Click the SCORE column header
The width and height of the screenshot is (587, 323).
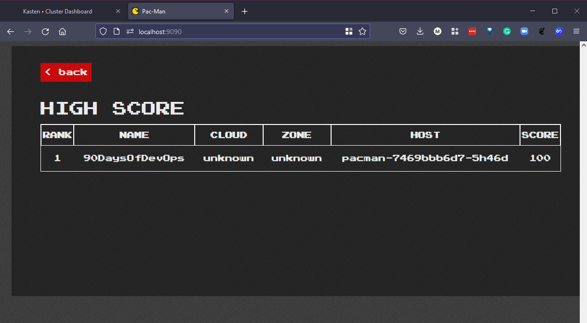point(540,135)
